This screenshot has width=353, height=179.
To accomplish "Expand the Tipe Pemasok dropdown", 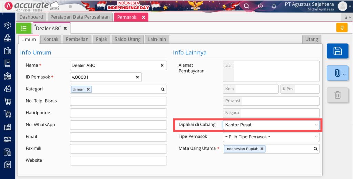I will tap(271, 137).
